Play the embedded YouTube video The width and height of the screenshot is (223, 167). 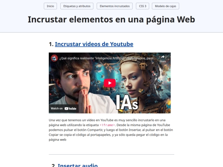(110, 83)
